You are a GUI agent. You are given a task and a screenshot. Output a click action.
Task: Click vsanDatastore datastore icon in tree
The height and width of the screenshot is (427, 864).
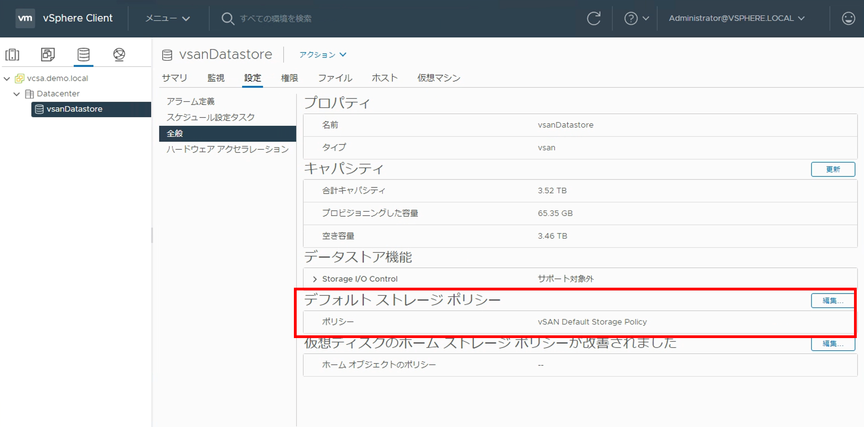[x=40, y=109]
